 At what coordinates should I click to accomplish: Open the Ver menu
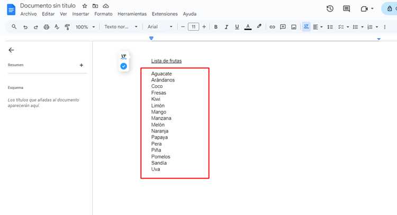click(x=64, y=14)
